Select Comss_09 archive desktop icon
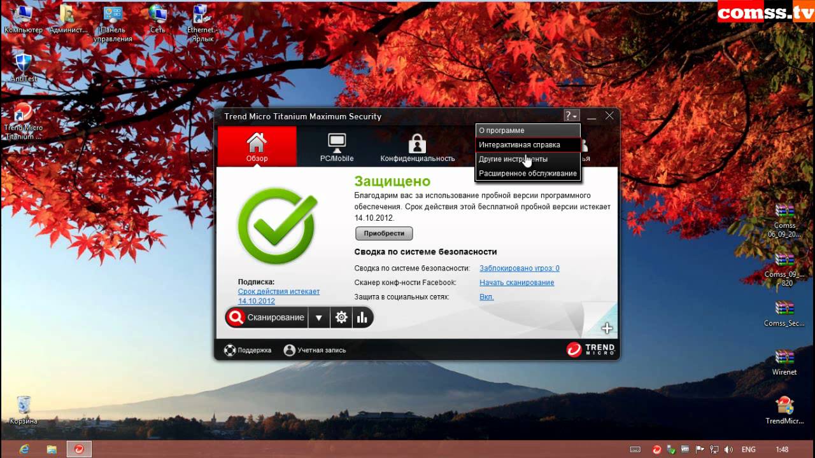815x458 pixels. pyautogui.click(x=784, y=269)
